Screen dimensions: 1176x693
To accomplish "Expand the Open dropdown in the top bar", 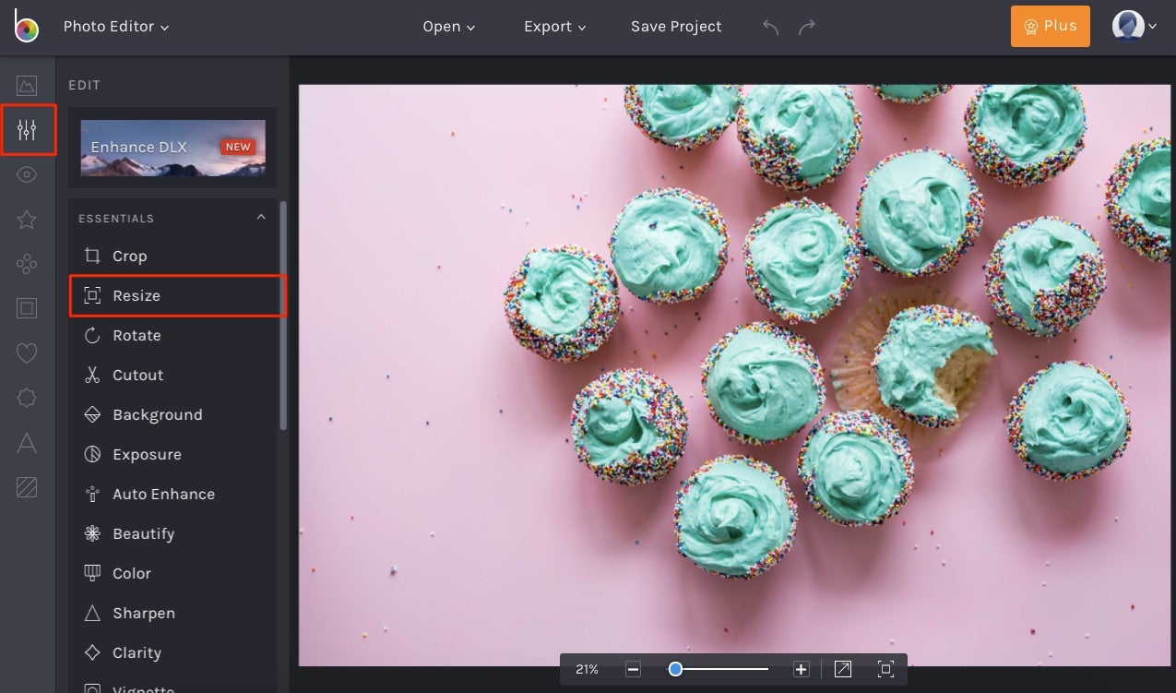I will 448,26.
